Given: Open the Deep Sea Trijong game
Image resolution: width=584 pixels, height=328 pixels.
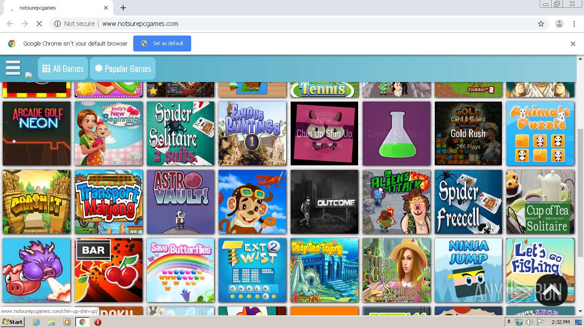Looking at the screenshot, I should (x=324, y=270).
